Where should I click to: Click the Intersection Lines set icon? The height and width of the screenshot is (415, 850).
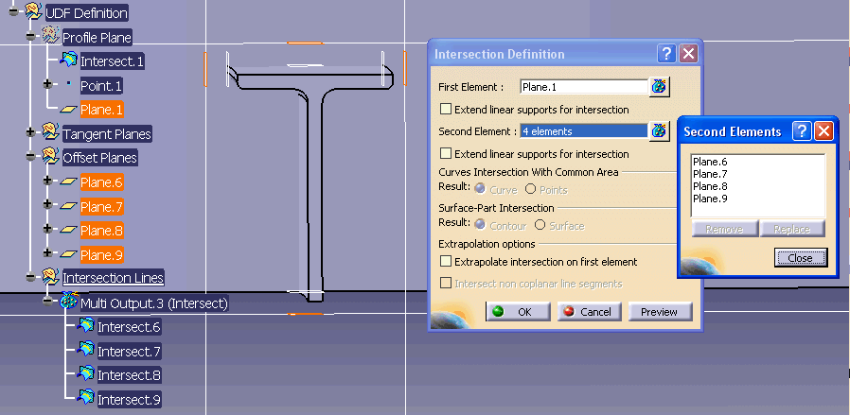(x=50, y=277)
